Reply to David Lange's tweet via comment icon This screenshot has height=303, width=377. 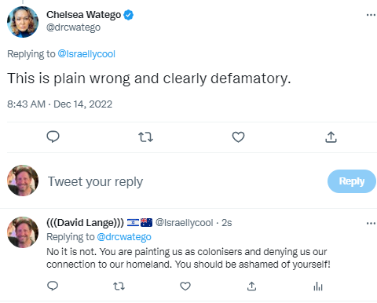tap(53, 286)
